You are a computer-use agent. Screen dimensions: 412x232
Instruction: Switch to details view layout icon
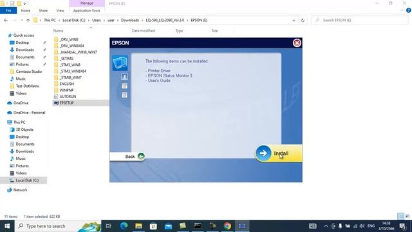click(400, 217)
